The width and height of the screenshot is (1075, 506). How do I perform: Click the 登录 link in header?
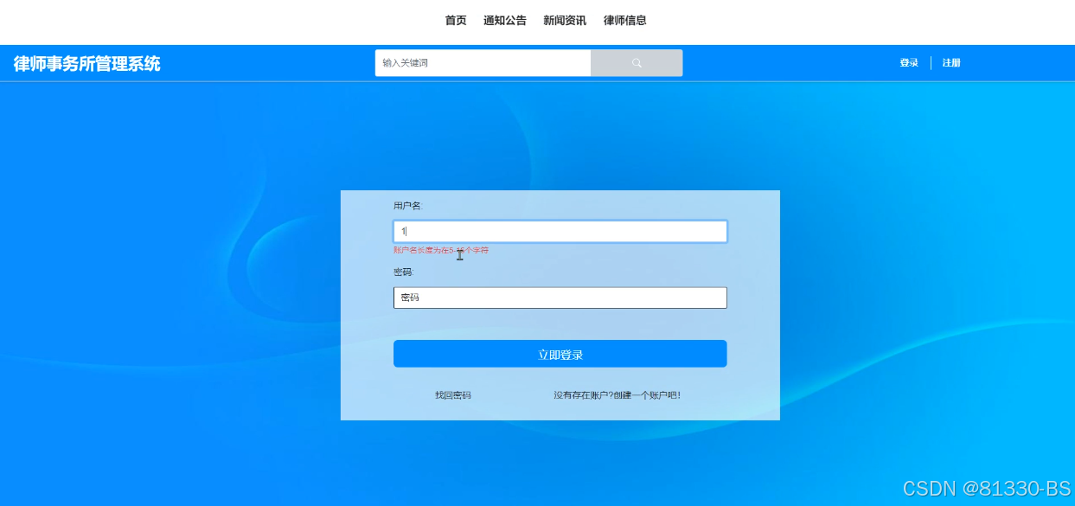pyautogui.click(x=909, y=63)
